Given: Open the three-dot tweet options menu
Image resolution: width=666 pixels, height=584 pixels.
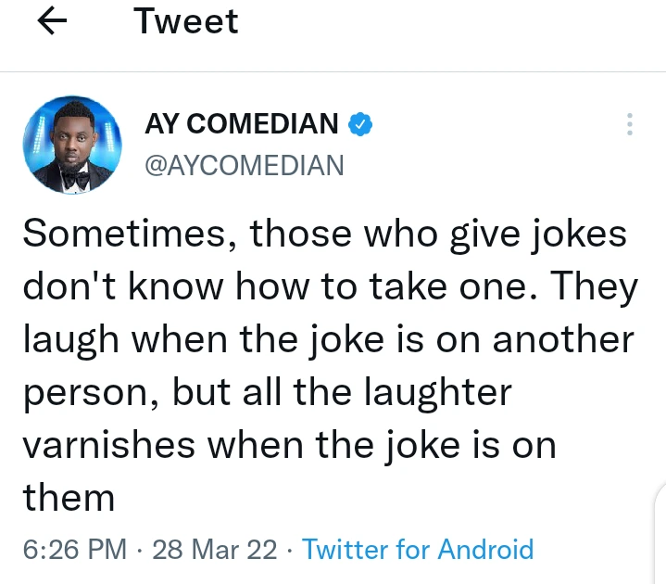Looking at the screenshot, I should coord(630,125).
